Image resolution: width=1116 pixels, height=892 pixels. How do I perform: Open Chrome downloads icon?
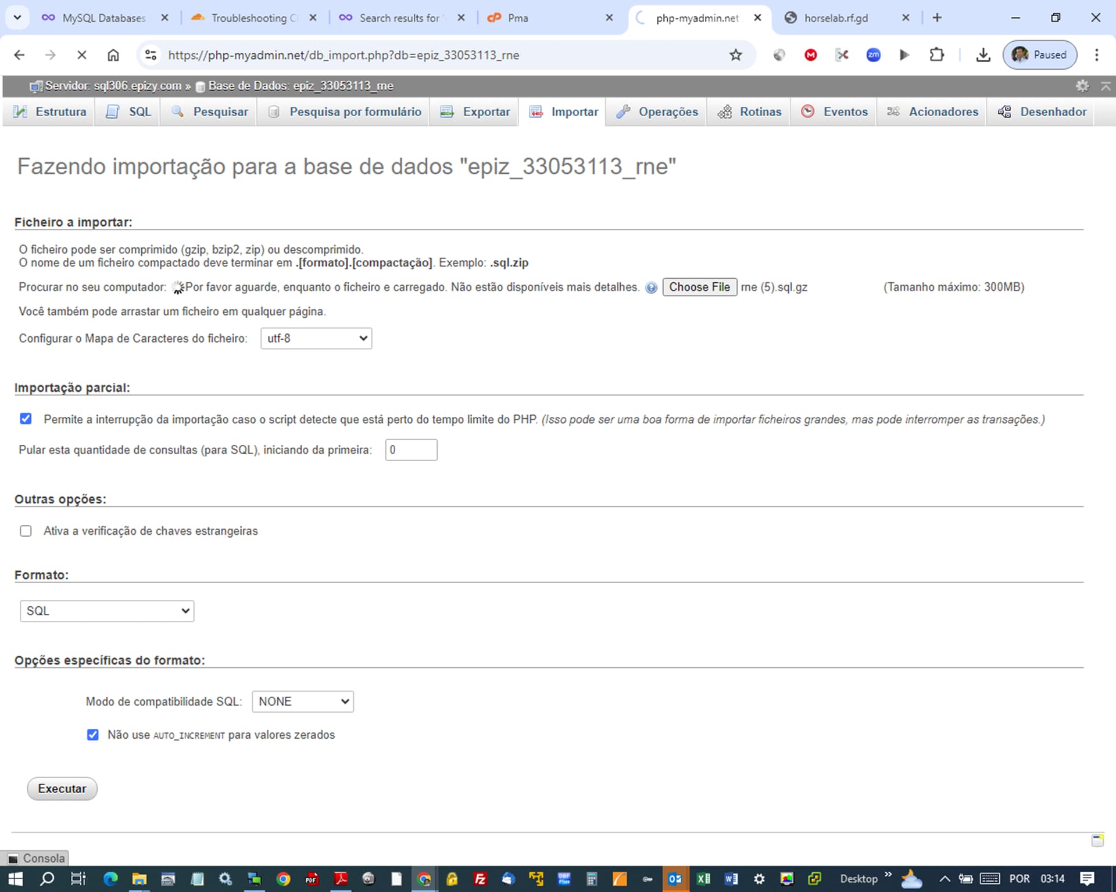[x=983, y=55]
